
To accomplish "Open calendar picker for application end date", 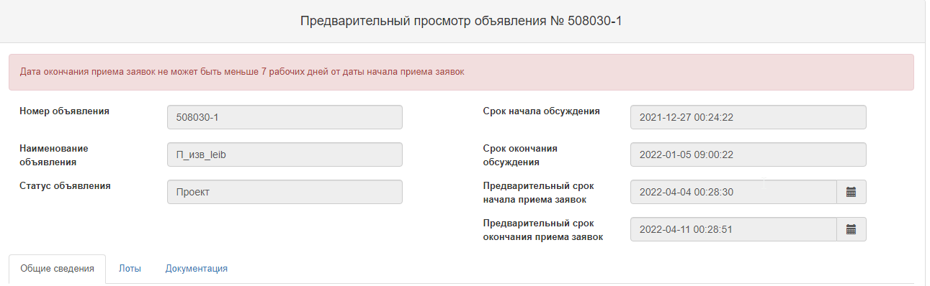I will coord(851,229).
